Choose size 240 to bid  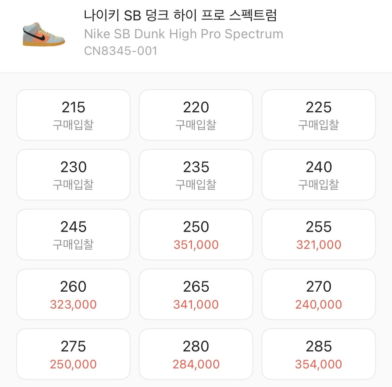coord(318,174)
